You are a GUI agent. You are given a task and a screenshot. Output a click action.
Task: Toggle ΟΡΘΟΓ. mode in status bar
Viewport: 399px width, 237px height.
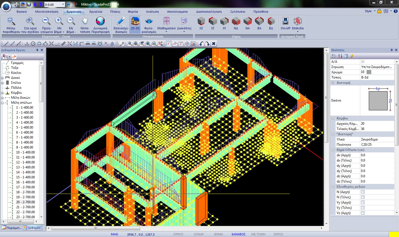pyautogui.click(x=179, y=234)
